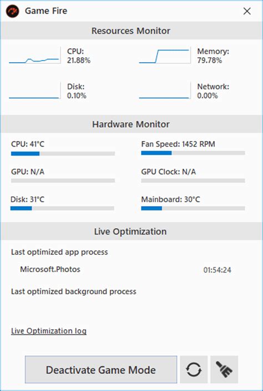The image size is (263, 391).
Task: Click the refresh circular arrows icon
Action: tap(194, 369)
